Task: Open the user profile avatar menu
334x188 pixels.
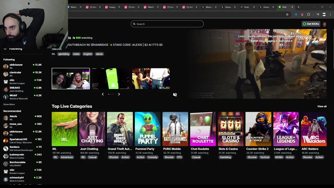Action: [324, 24]
